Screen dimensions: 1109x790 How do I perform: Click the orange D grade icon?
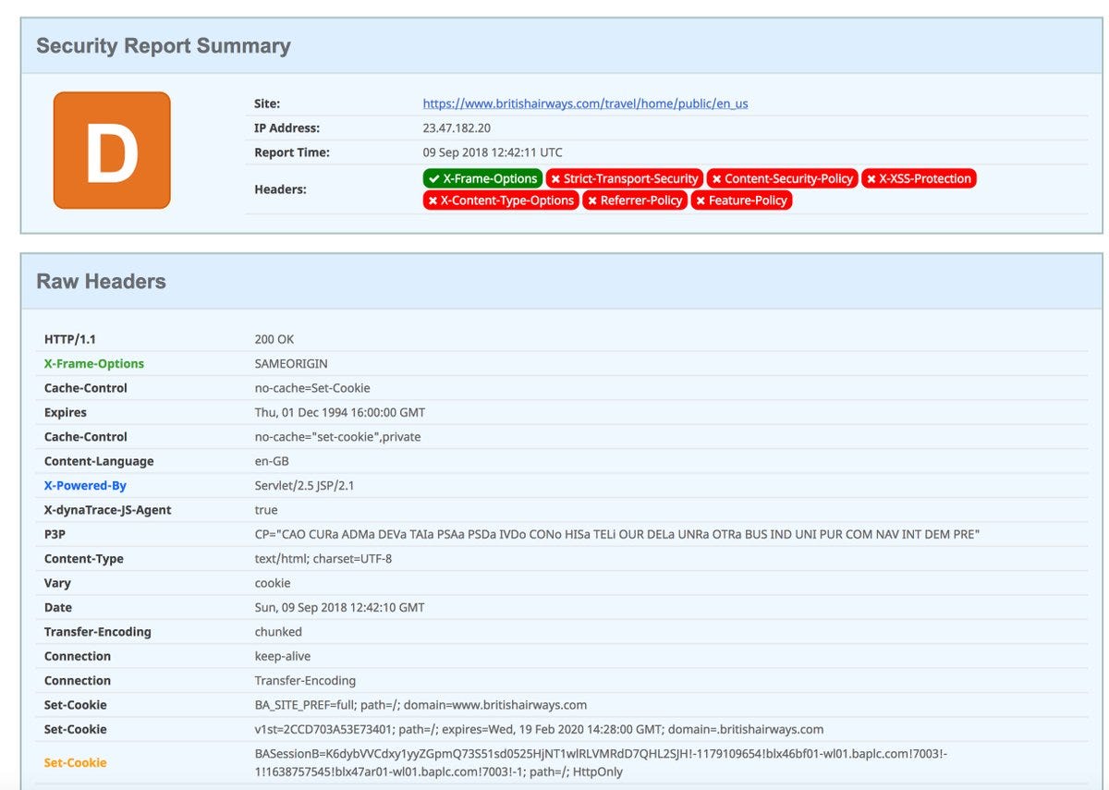click(112, 150)
